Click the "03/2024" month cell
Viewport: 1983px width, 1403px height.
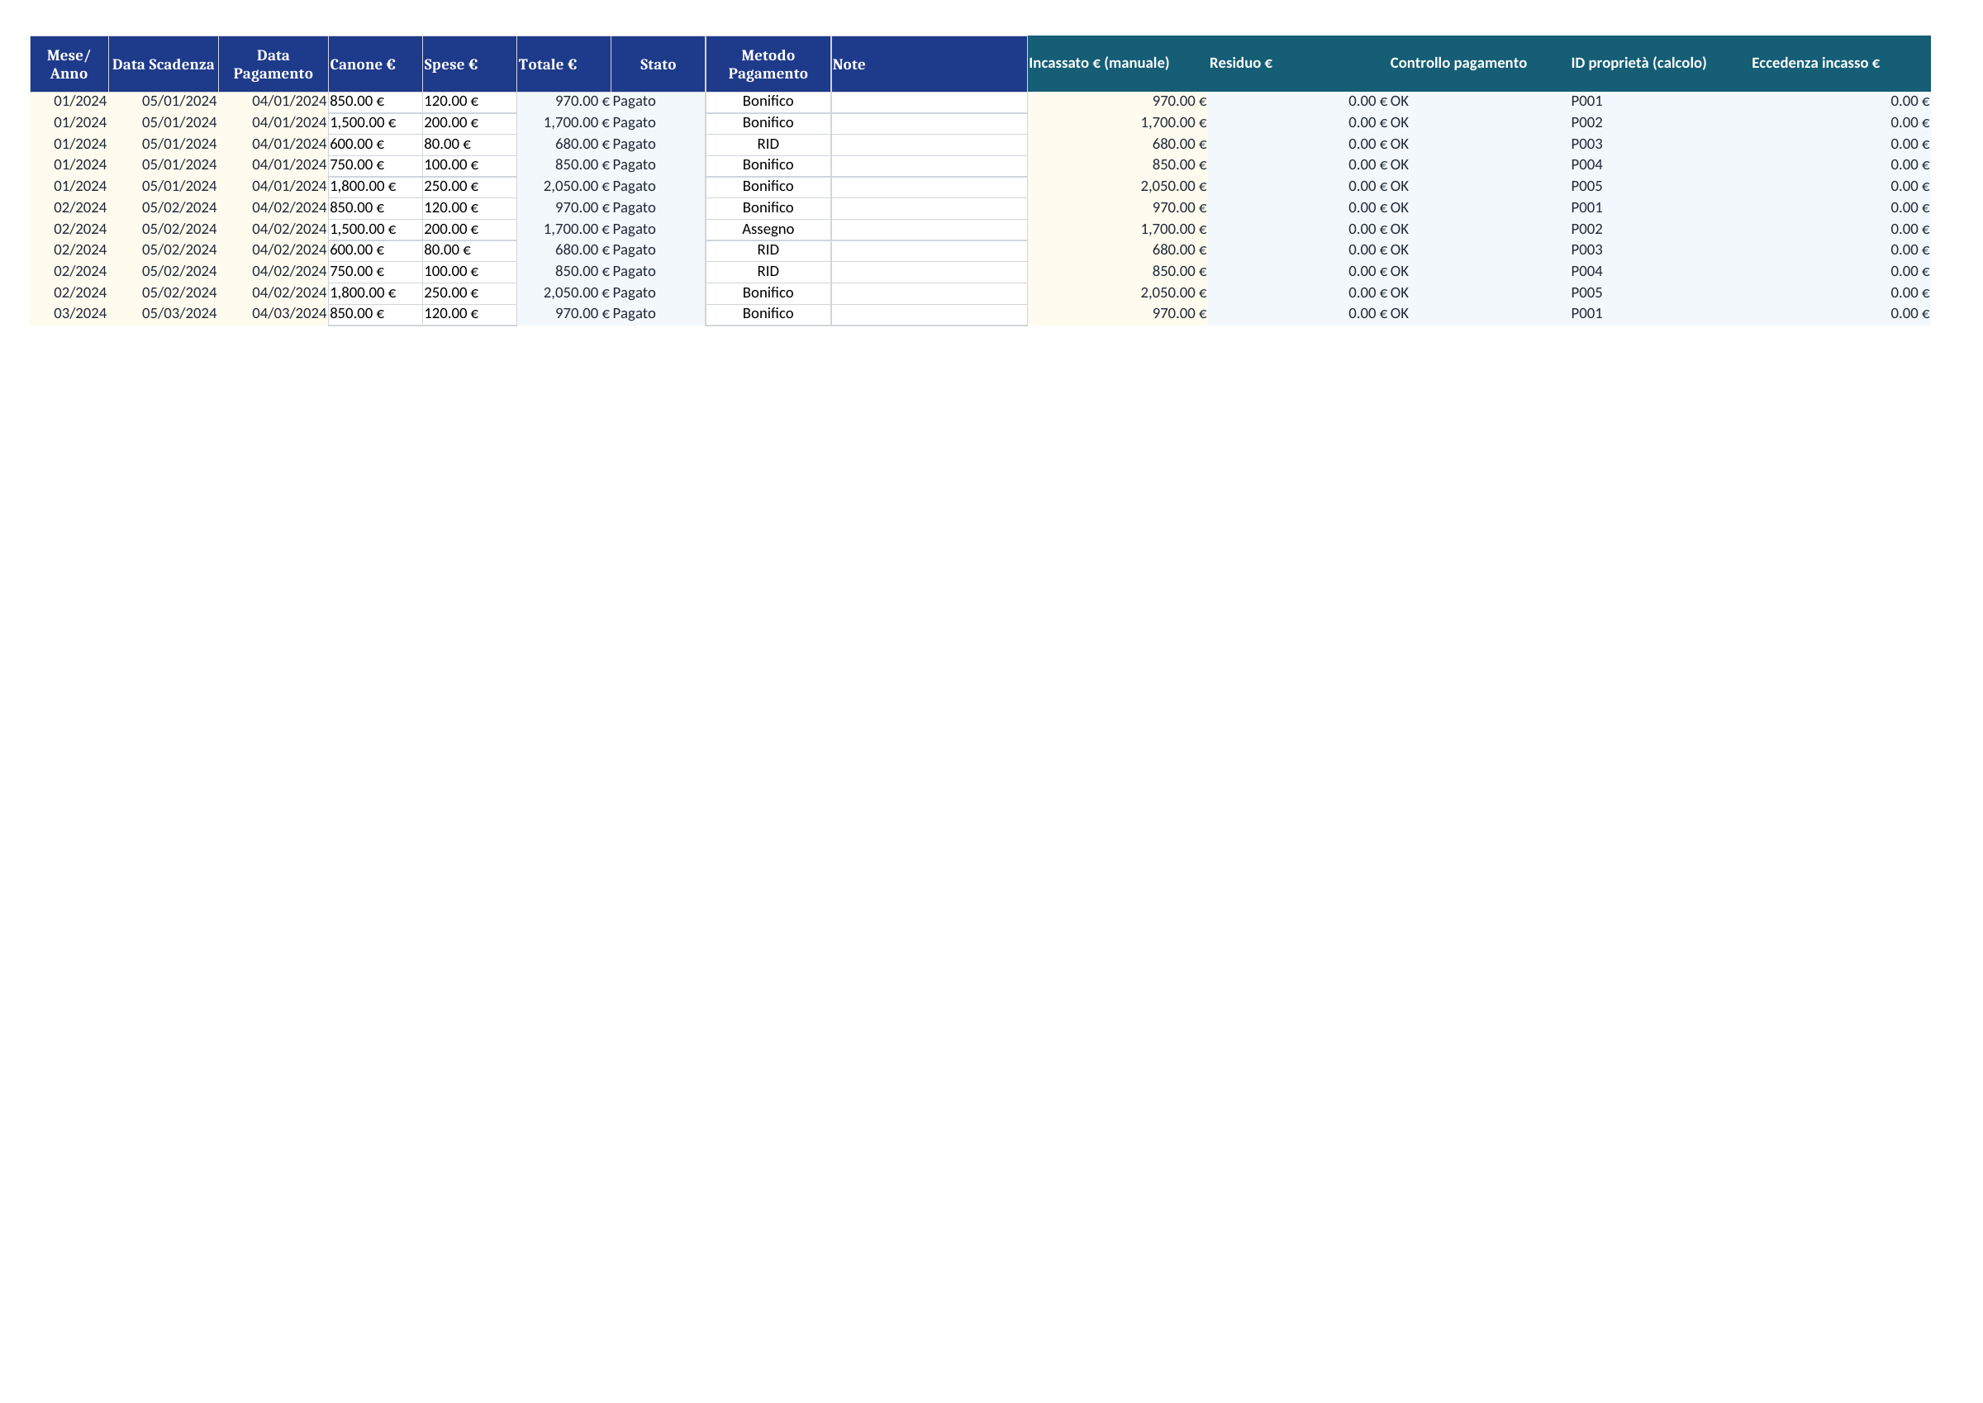coord(69,314)
